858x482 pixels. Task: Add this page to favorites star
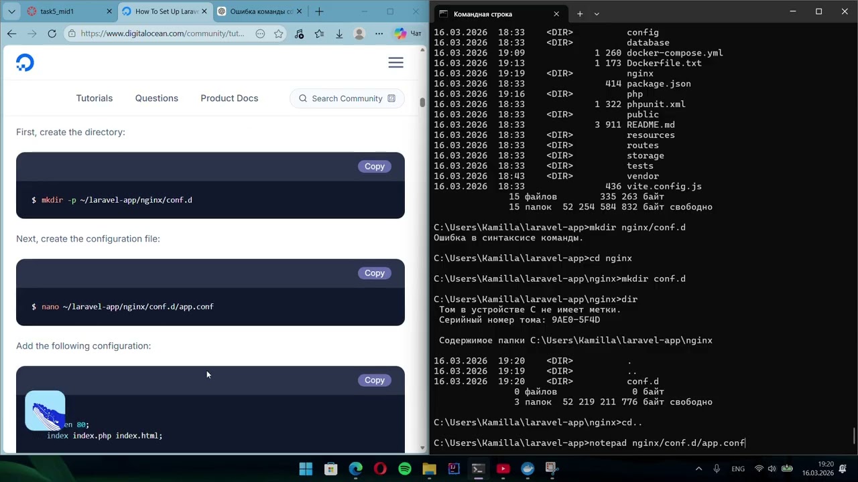tap(278, 33)
